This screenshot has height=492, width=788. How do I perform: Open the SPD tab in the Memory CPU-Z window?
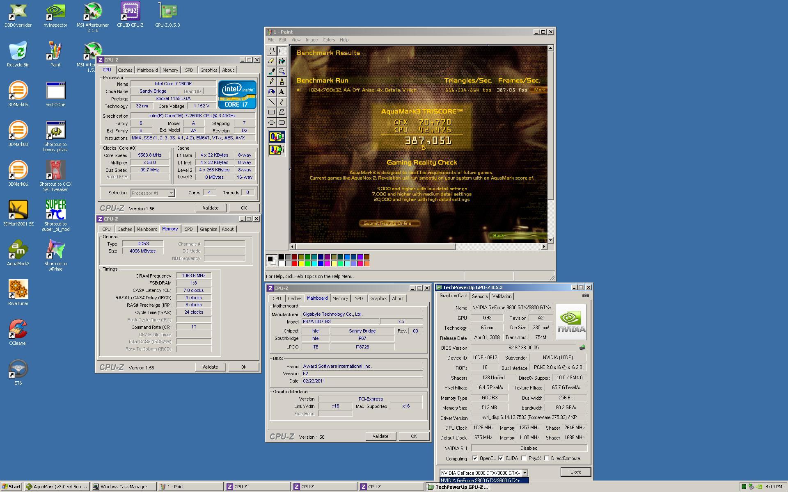click(x=188, y=229)
